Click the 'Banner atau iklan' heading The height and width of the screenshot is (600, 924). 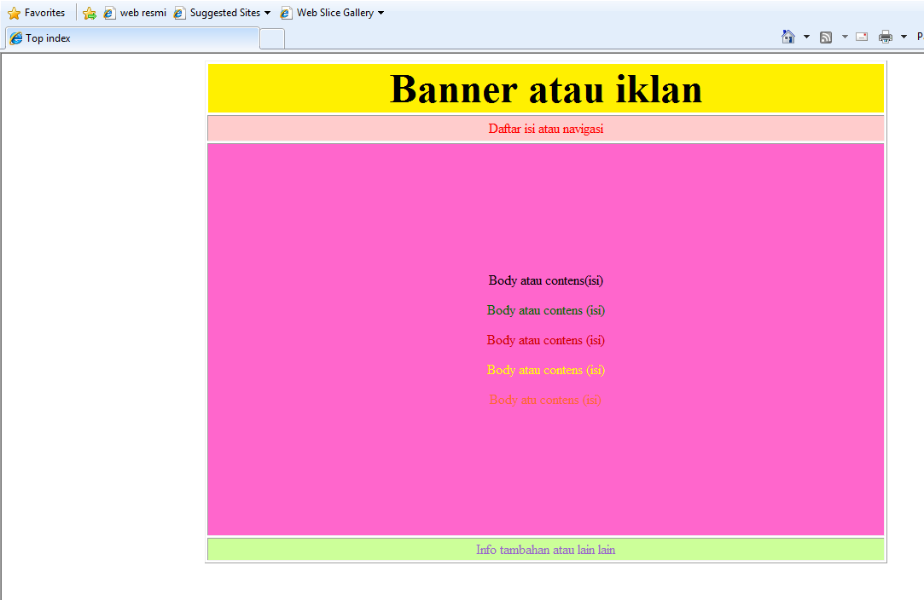click(x=546, y=89)
